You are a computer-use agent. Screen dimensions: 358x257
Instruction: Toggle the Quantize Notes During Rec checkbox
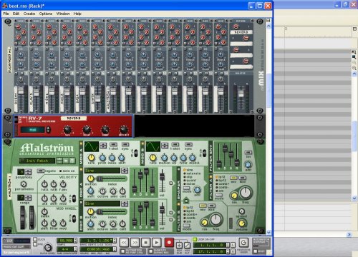tap(150, 251)
